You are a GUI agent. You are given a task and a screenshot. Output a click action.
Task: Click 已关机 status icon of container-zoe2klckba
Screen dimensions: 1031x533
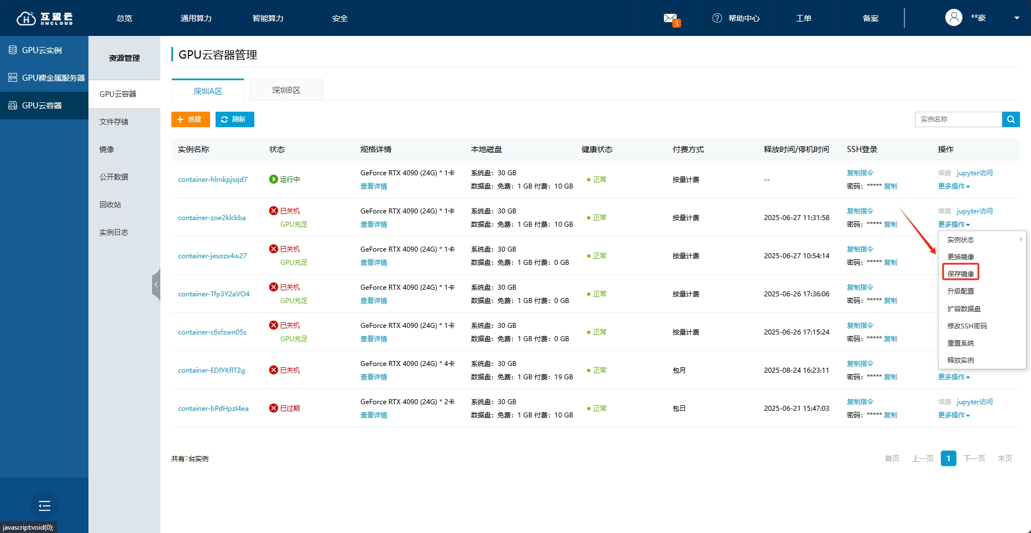(x=273, y=211)
